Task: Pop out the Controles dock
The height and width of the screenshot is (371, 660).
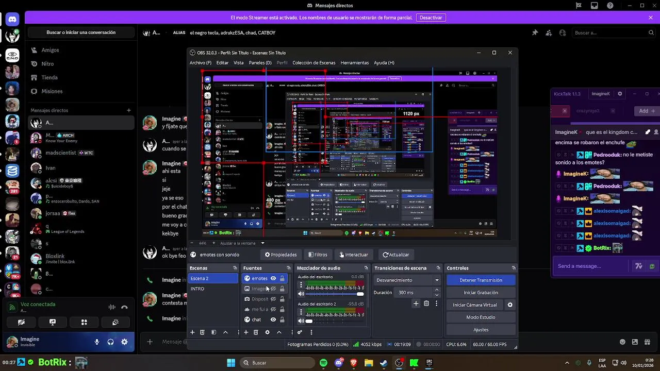Action: point(514,268)
